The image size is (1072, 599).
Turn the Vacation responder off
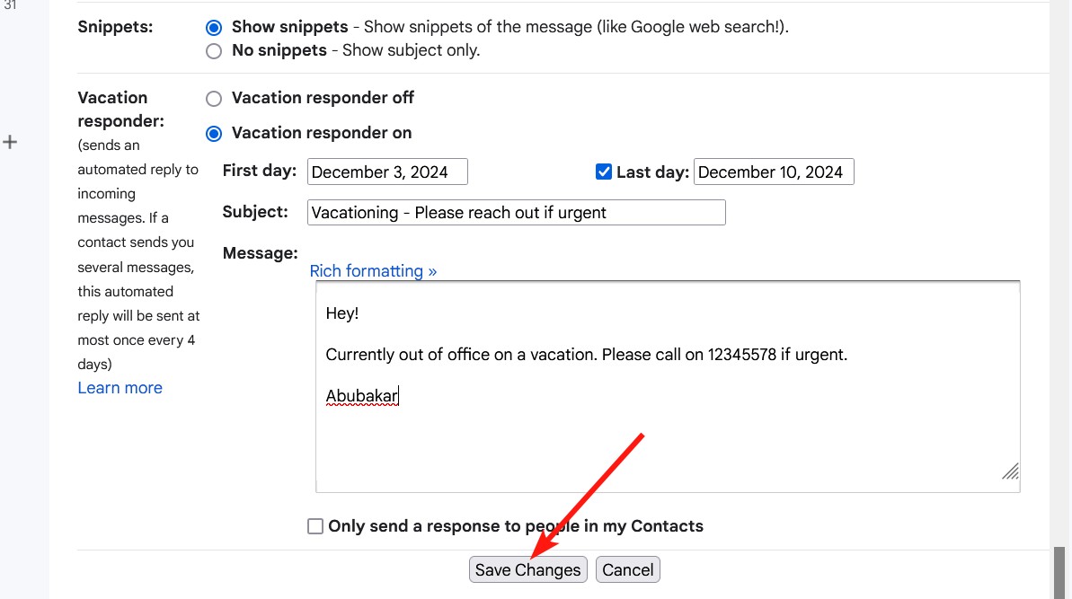pos(213,98)
